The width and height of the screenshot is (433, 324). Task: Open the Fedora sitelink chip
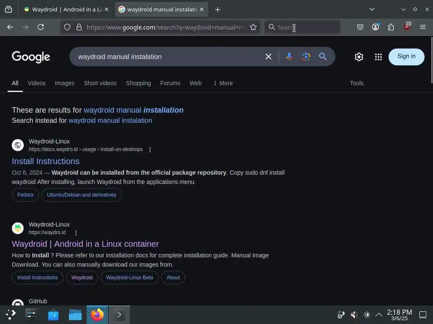25,195
